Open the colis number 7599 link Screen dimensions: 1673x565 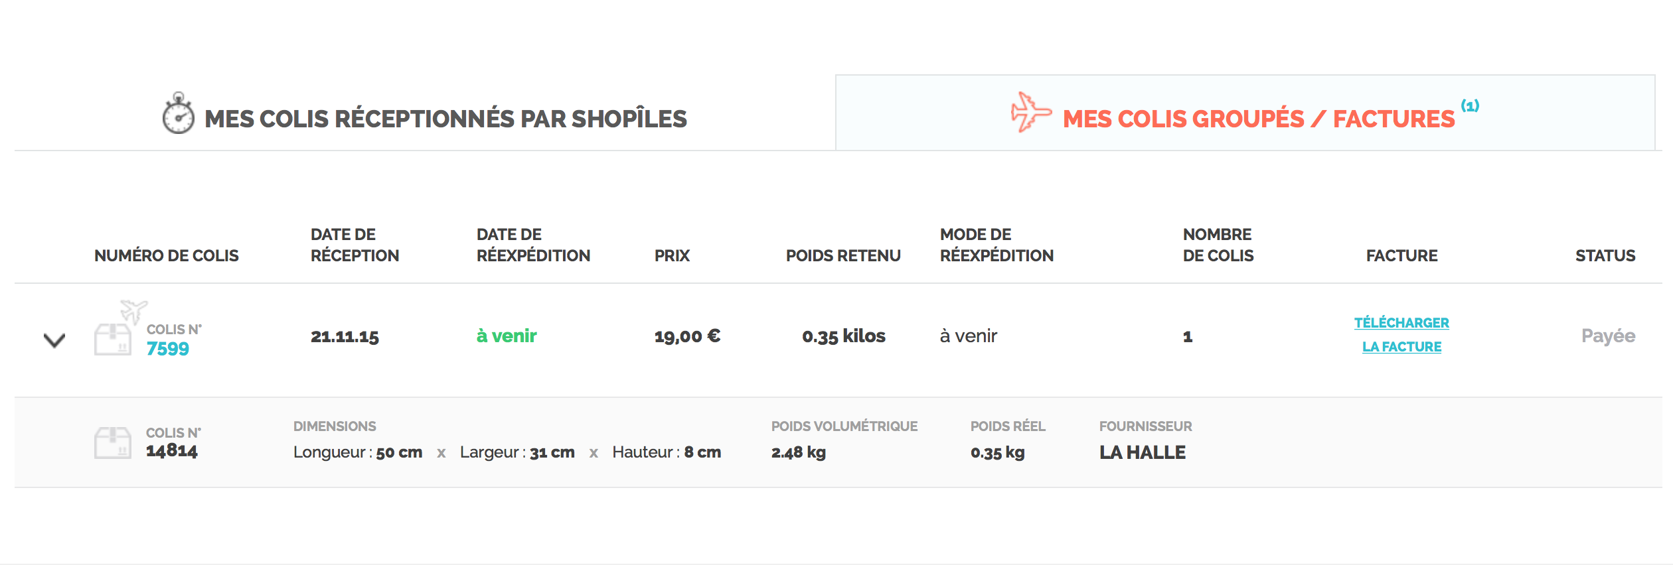coord(168,348)
